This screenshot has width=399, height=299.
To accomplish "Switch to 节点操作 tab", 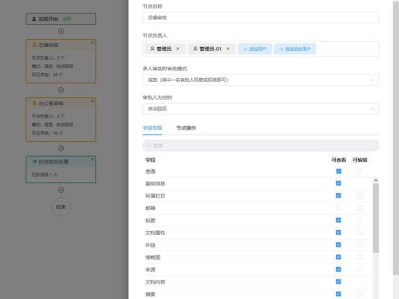I will 186,128.
